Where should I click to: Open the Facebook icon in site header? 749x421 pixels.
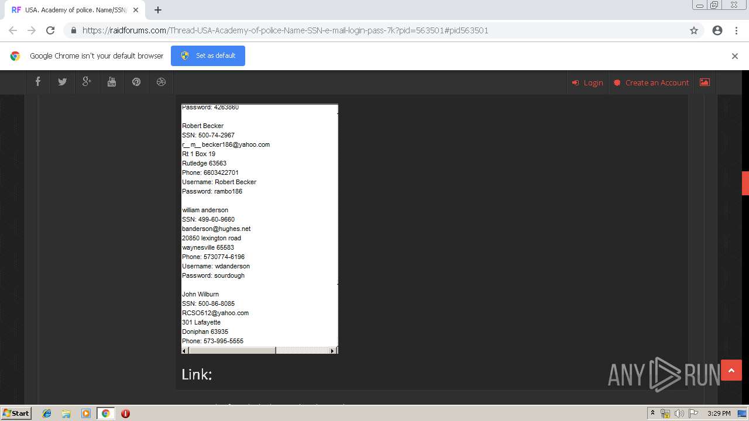tap(38, 82)
